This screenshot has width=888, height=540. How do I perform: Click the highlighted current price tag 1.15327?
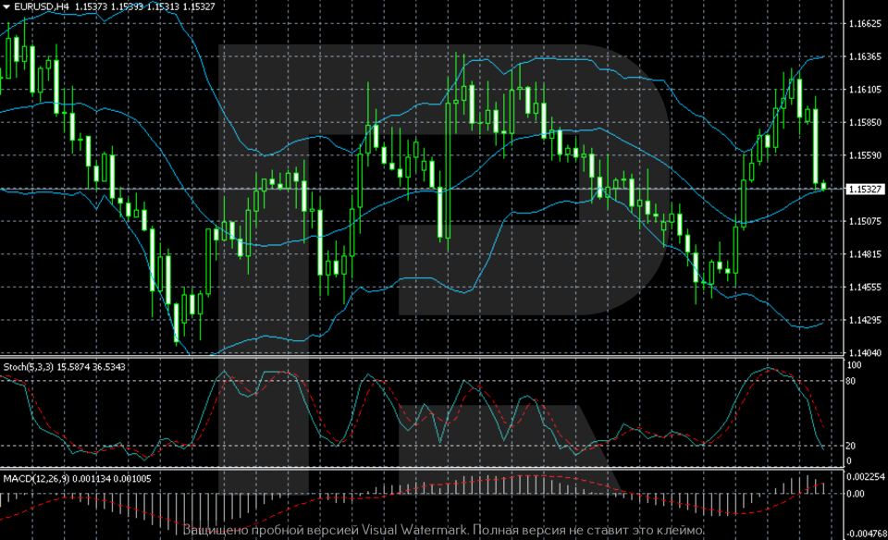pos(866,189)
